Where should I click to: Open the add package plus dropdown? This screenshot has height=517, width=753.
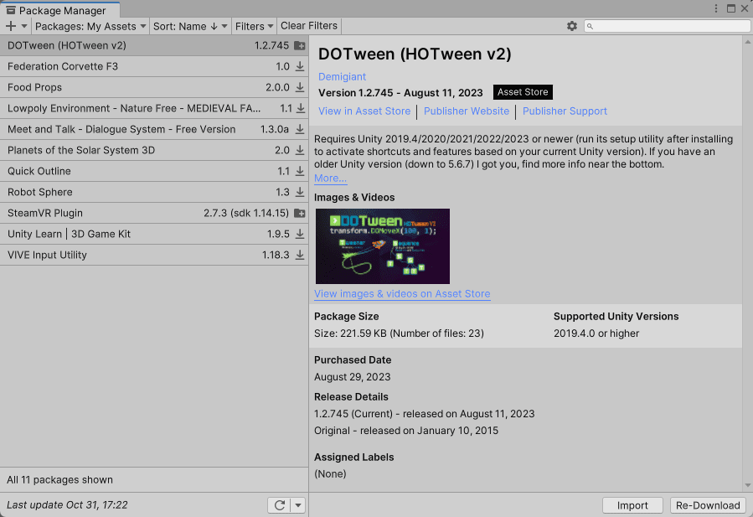click(x=16, y=26)
